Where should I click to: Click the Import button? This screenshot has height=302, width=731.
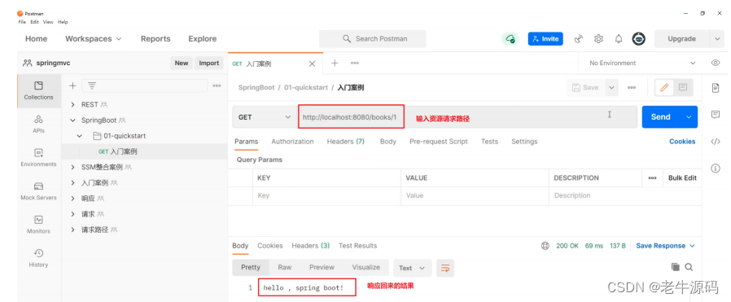(x=209, y=63)
